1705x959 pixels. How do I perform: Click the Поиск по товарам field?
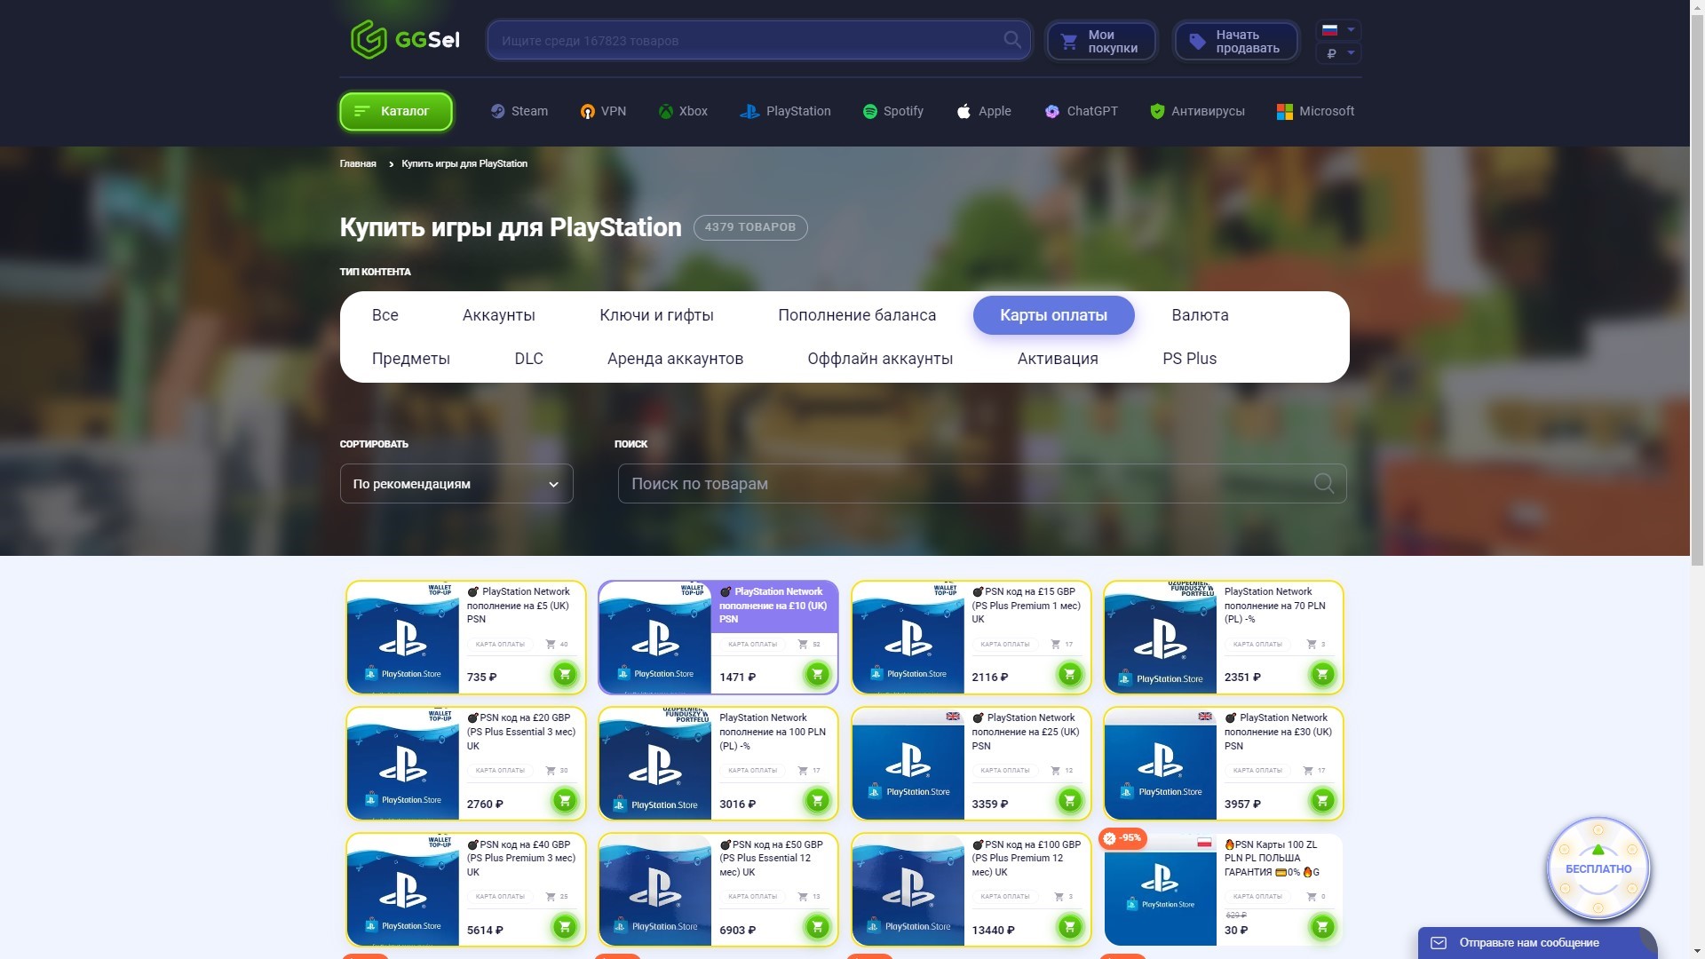(x=981, y=483)
